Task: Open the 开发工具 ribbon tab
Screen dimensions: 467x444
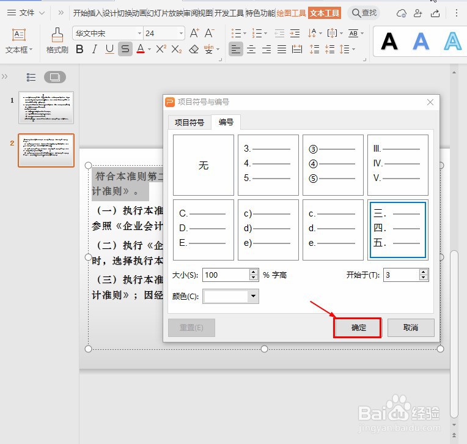Action: click(229, 13)
